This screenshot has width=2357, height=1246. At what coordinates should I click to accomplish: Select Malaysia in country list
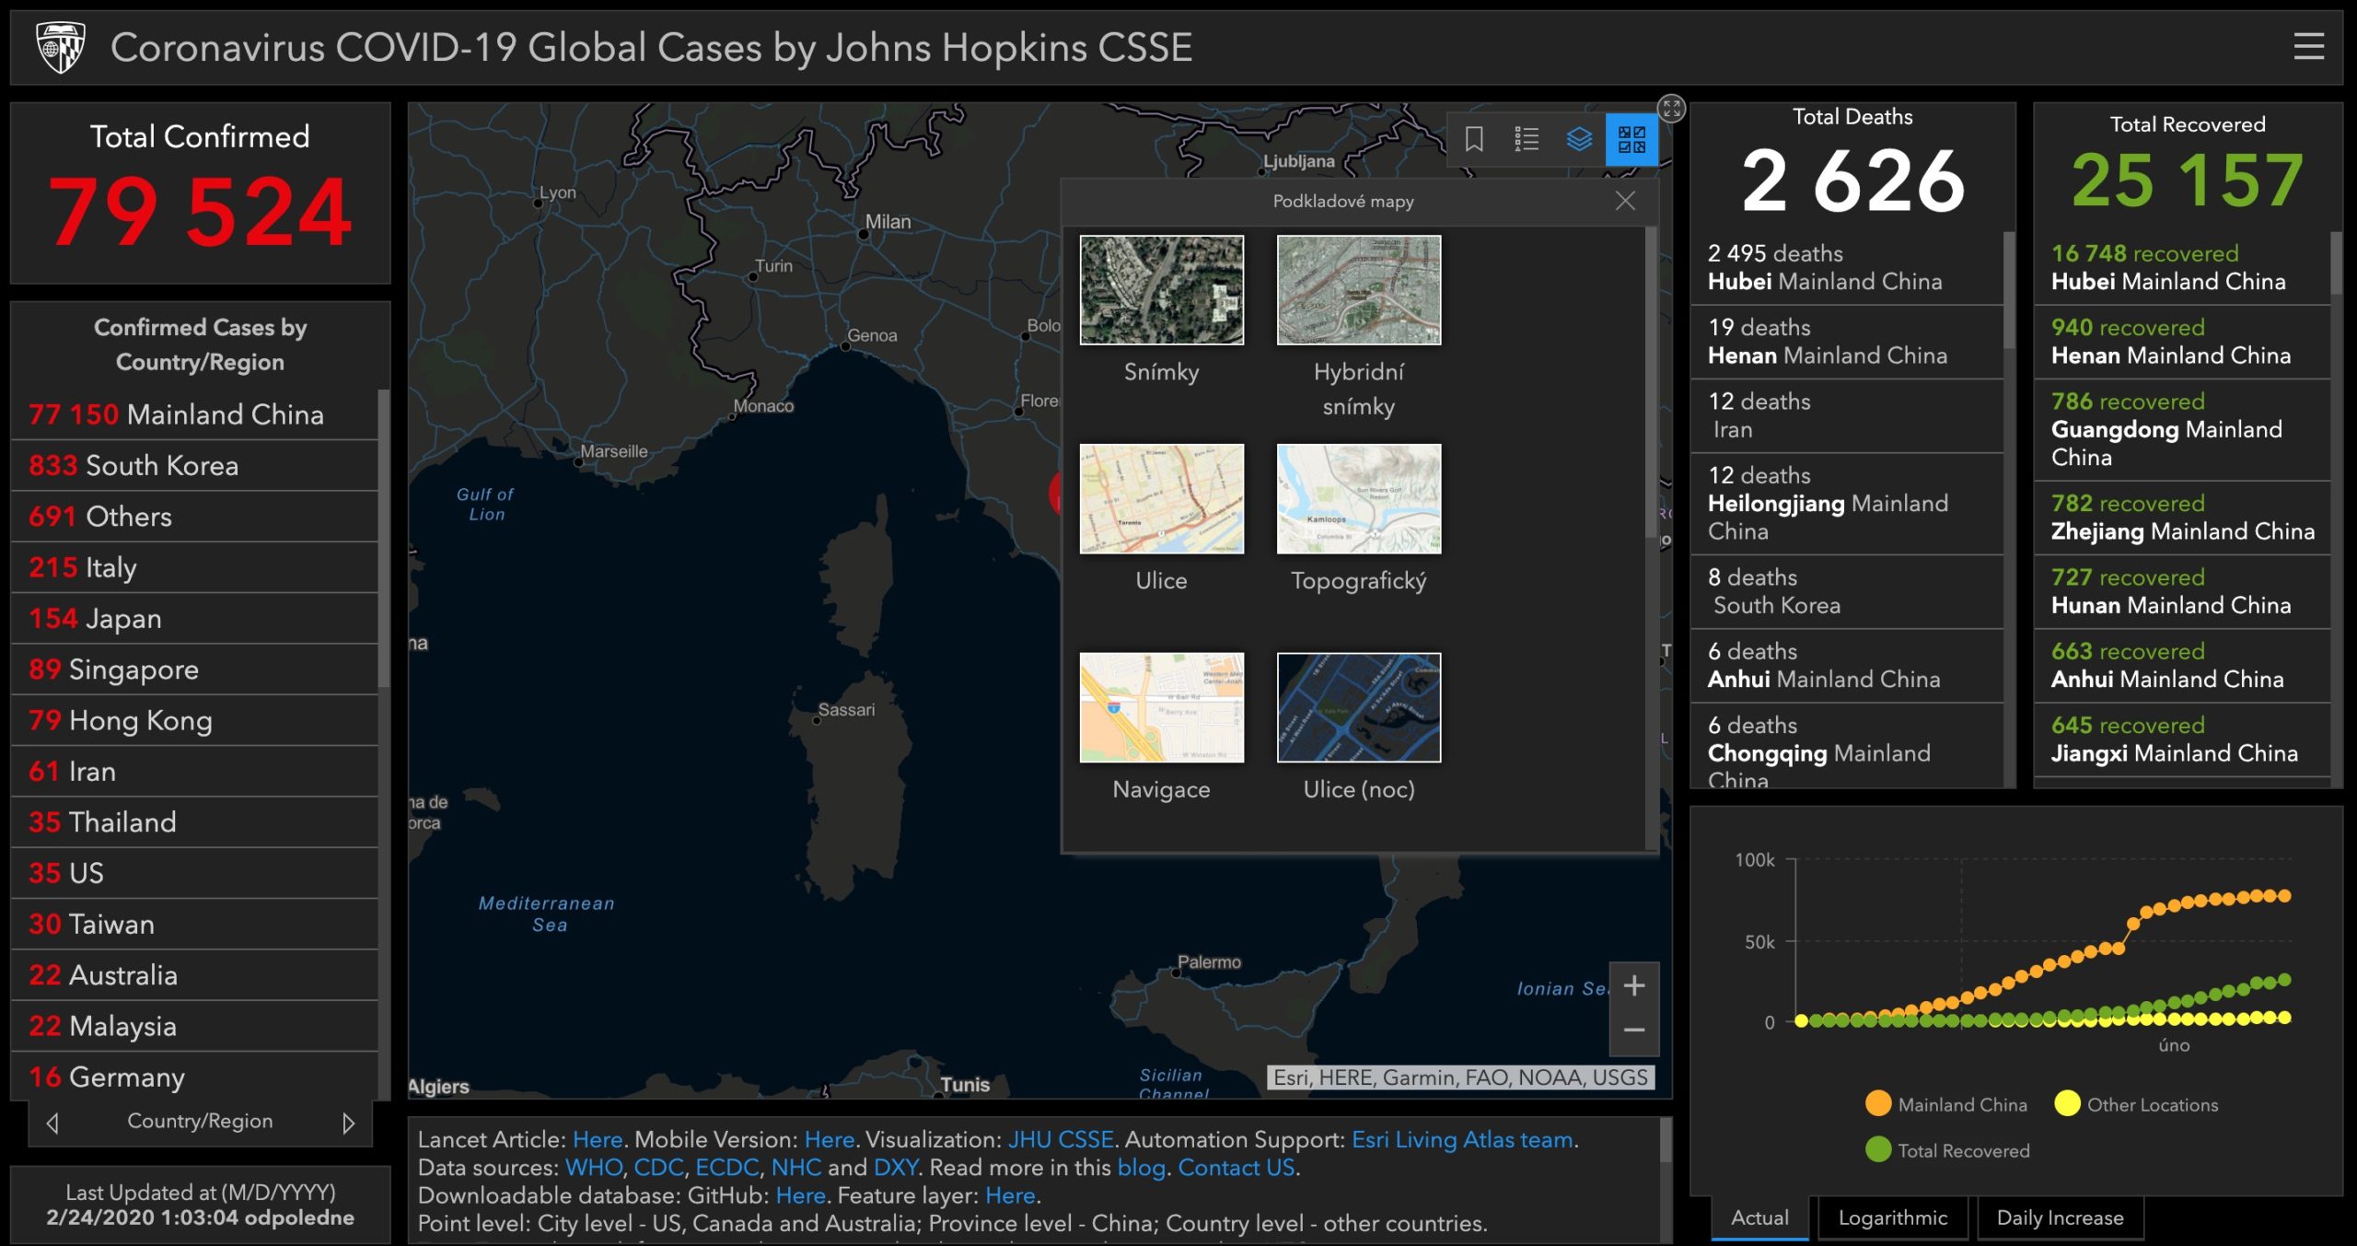point(194,1026)
